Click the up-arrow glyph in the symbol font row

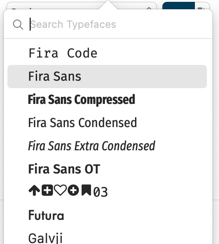(x=34, y=190)
